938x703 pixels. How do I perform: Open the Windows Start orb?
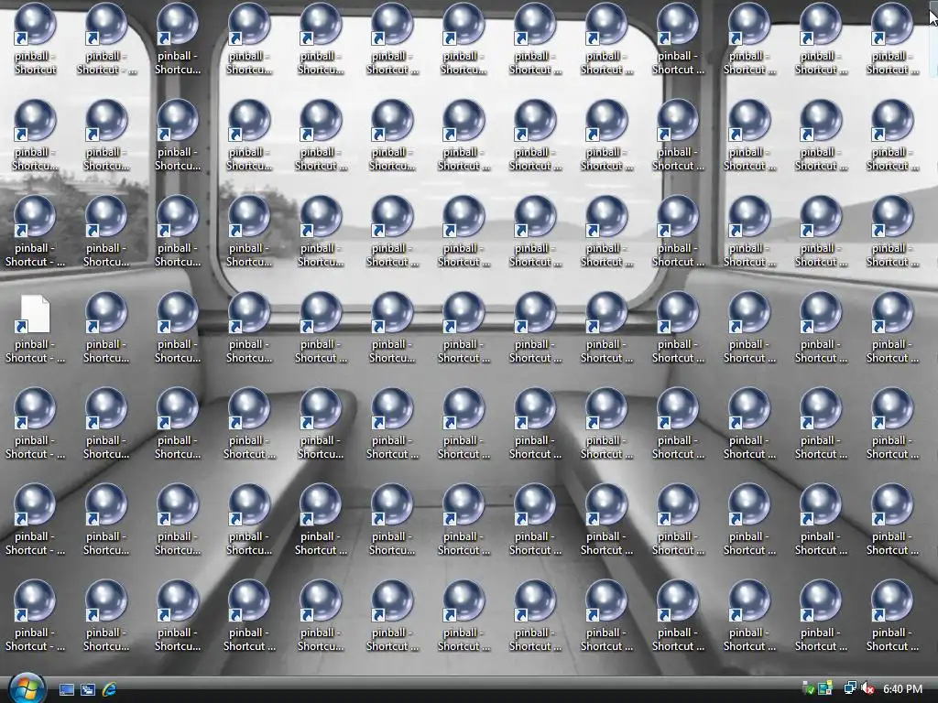tap(27, 688)
